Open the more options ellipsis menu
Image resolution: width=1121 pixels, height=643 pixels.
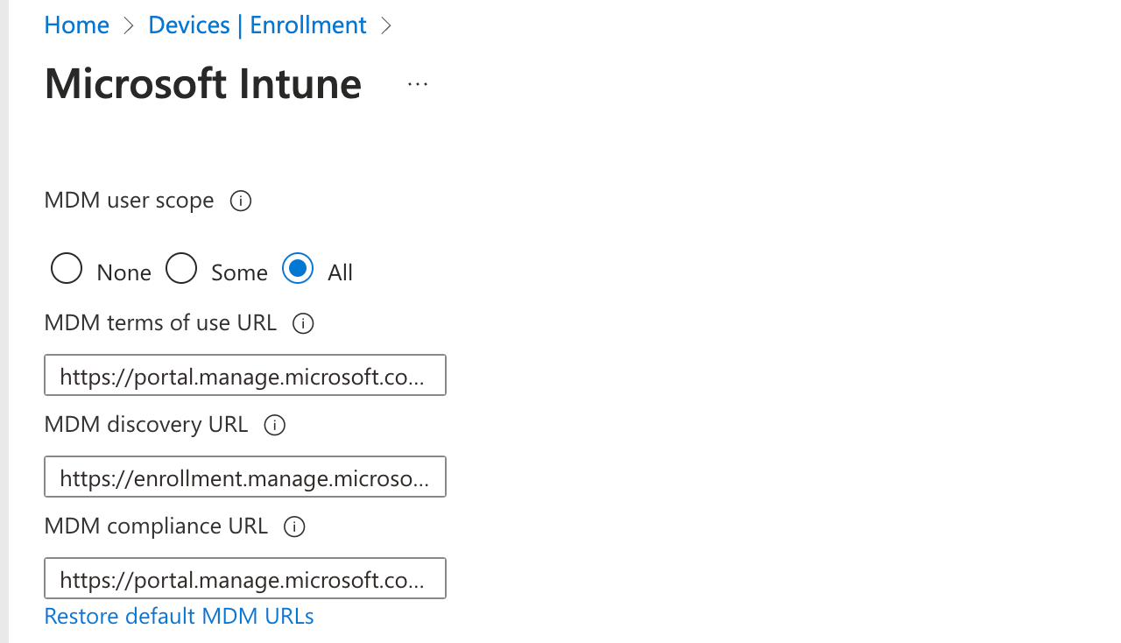coord(418,84)
